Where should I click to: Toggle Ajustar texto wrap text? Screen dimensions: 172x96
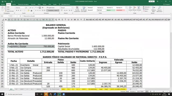point(51,8)
